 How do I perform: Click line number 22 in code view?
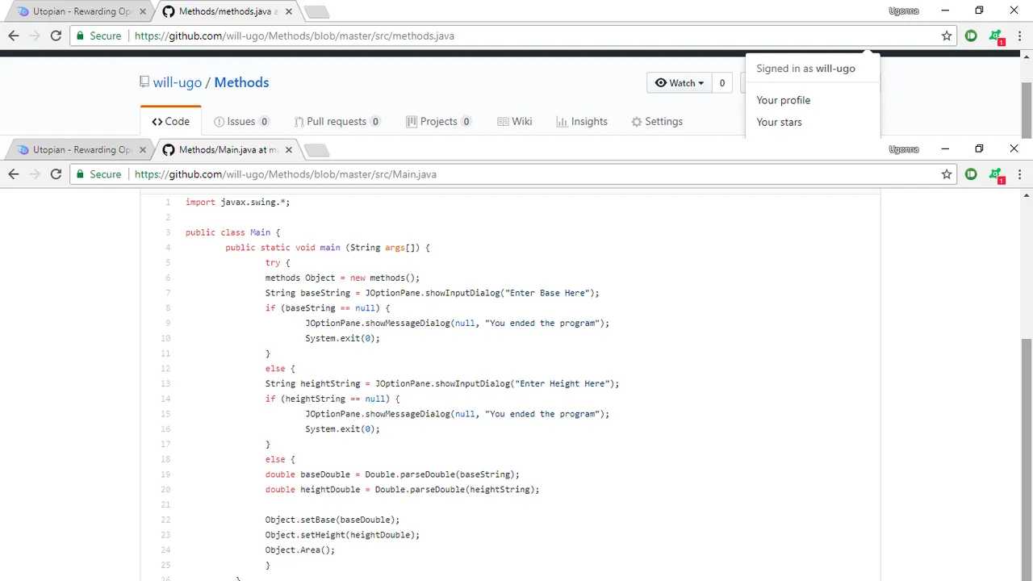(165, 520)
